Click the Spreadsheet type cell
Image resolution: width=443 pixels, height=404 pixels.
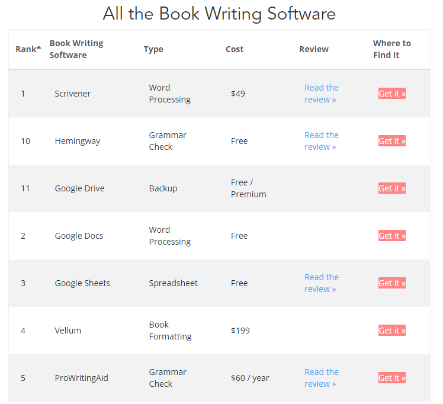173,283
